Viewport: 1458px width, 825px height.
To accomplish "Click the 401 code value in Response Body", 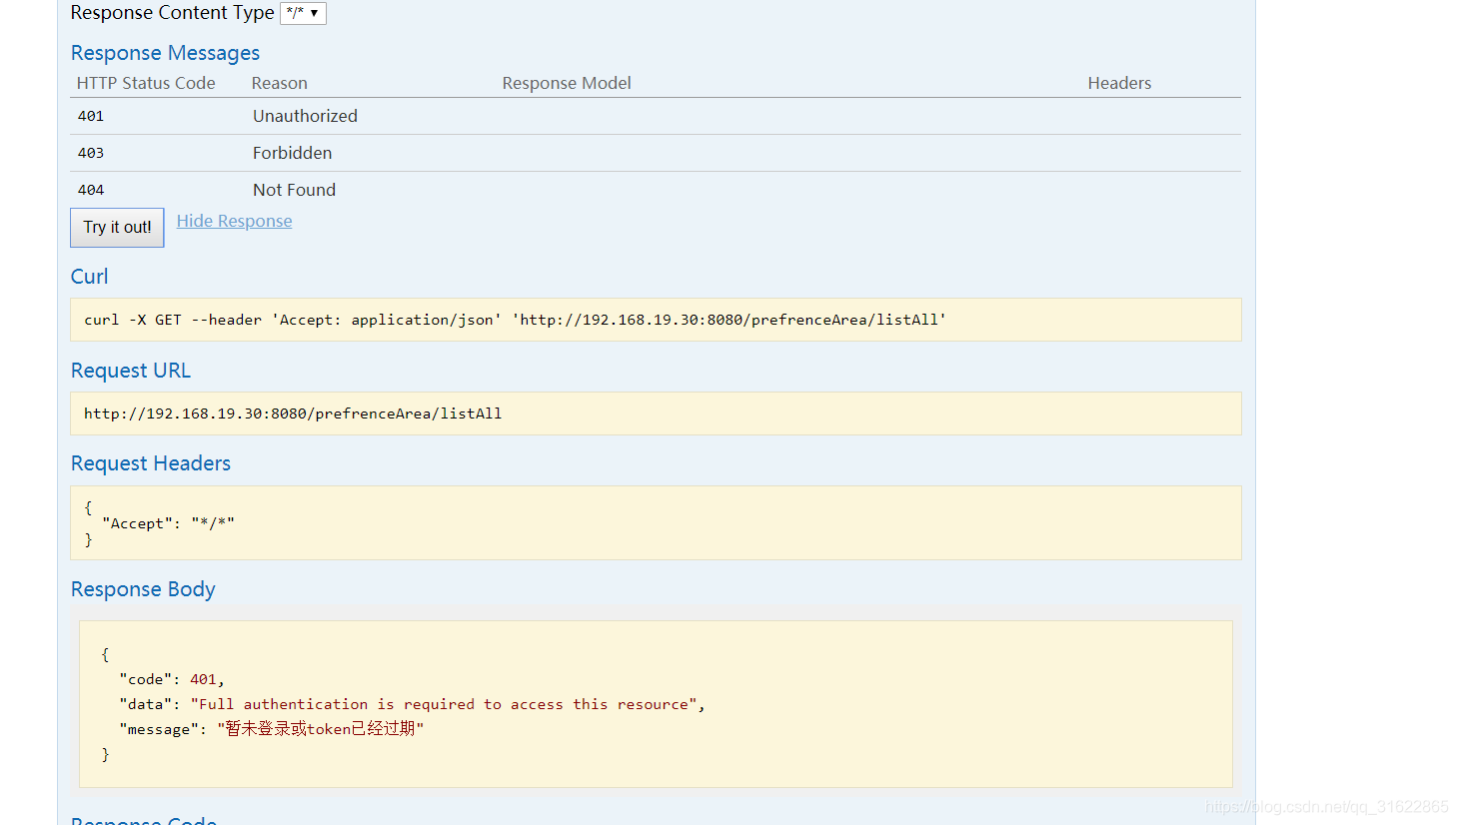I will pos(204,678).
